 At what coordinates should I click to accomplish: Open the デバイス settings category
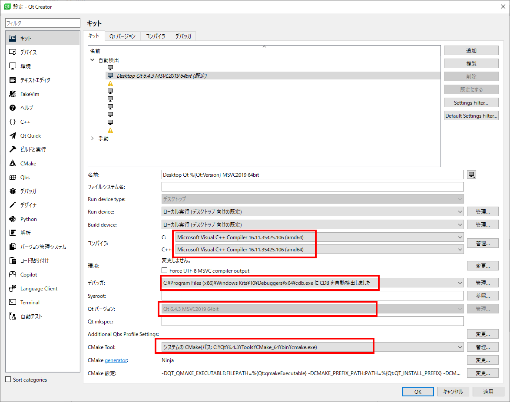[x=43, y=53]
